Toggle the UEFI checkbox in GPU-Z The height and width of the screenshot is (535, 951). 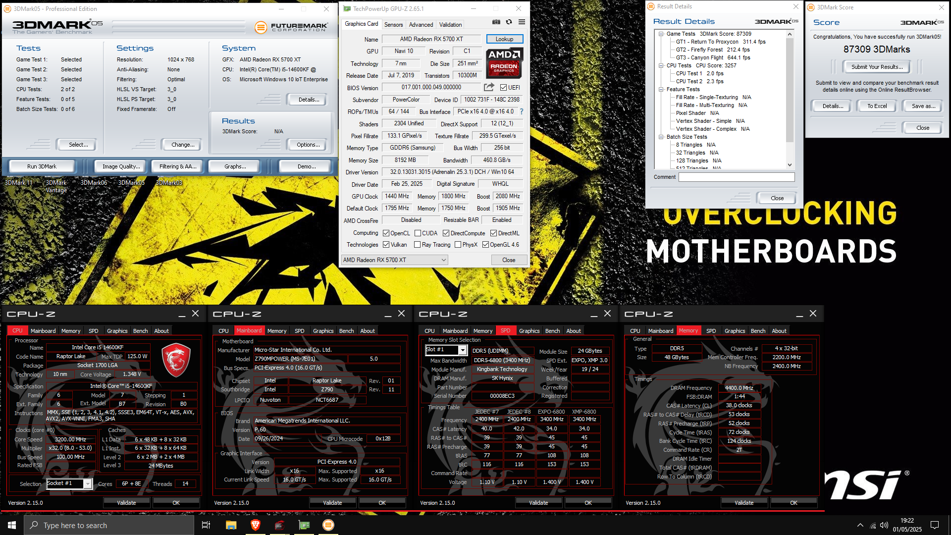coord(503,88)
